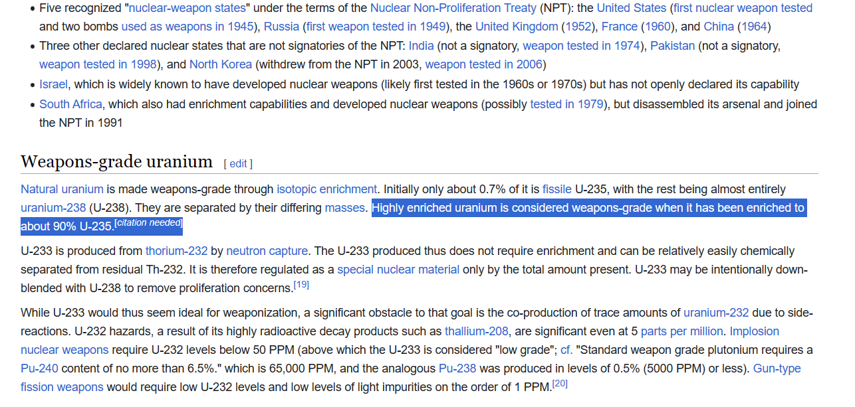
Task: Jump to footnote reference 19
Action: [301, 285]
